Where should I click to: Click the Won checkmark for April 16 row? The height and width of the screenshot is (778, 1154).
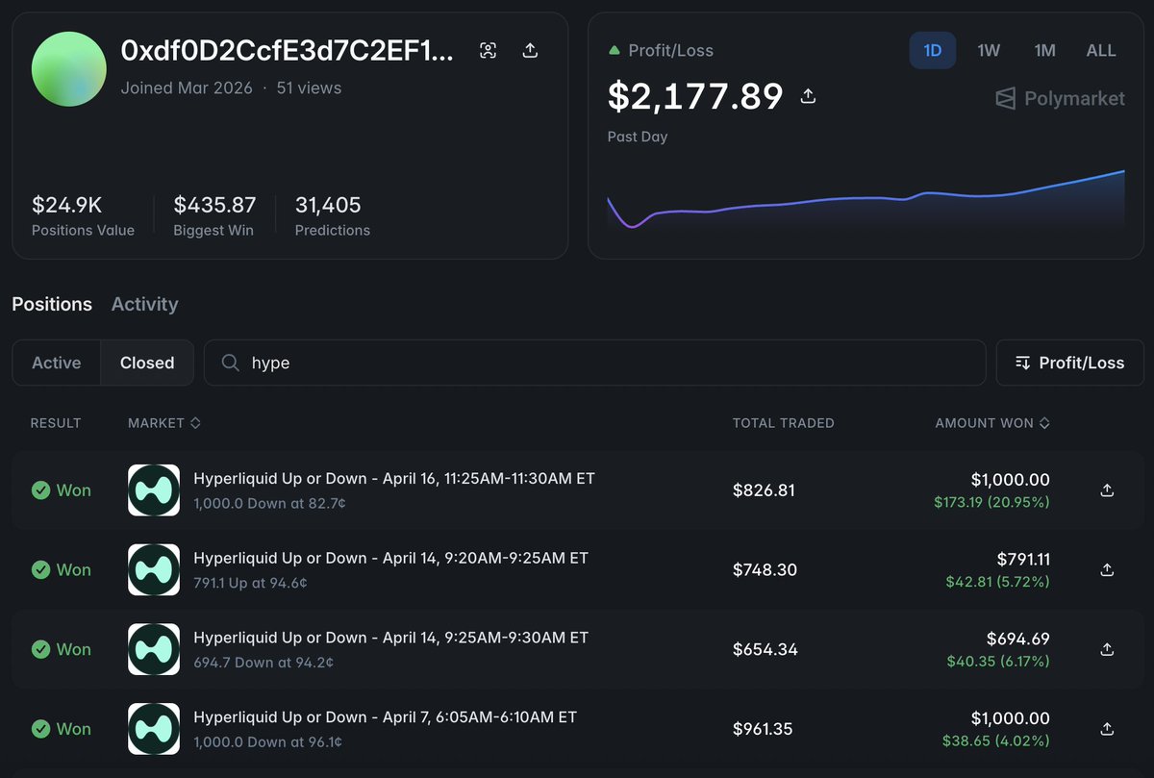point(40,490)
